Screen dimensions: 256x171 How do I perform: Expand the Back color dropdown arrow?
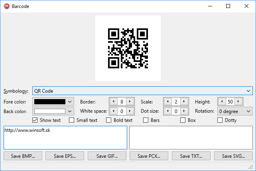70,111
